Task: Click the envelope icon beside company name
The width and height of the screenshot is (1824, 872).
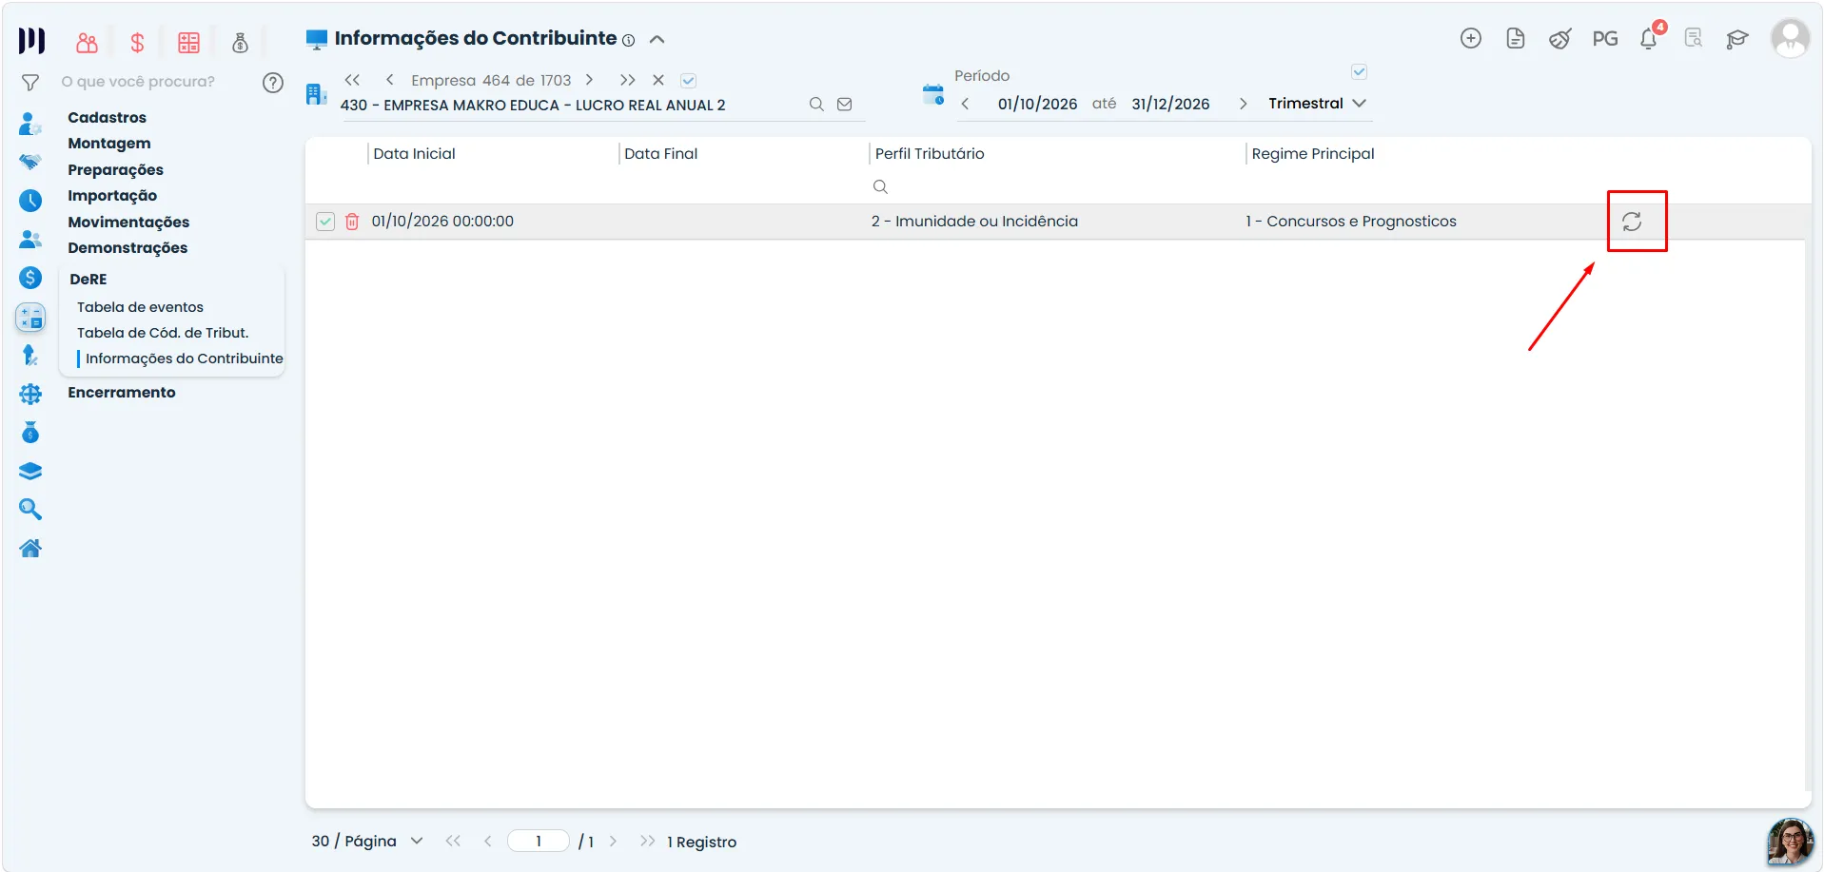Action: click(844, 105)
